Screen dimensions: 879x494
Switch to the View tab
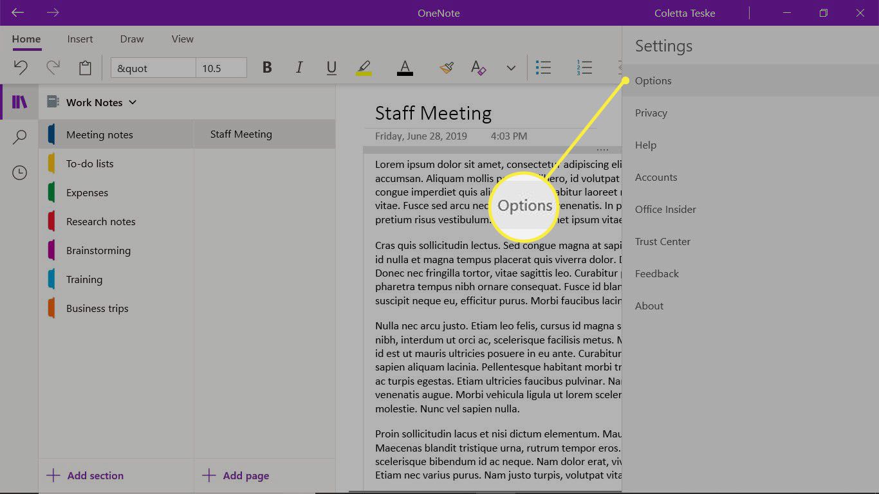point(183,39)
